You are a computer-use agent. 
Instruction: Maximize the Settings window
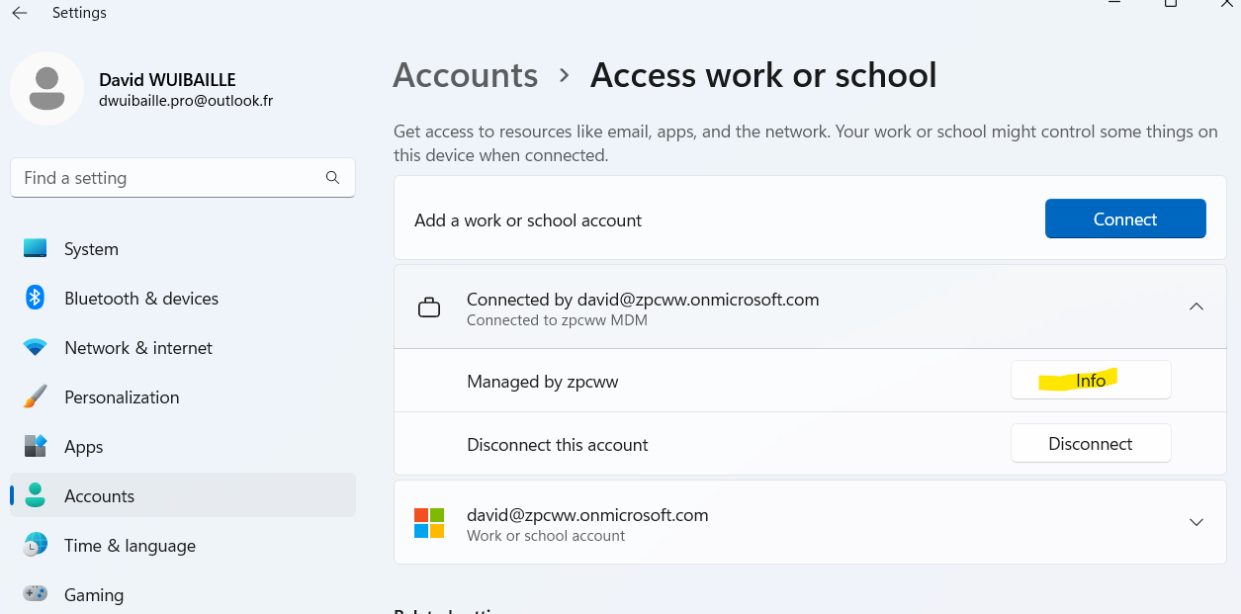[1171, 4]
